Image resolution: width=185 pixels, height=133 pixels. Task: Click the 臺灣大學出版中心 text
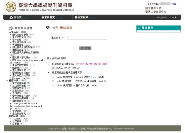coord(156,12)
